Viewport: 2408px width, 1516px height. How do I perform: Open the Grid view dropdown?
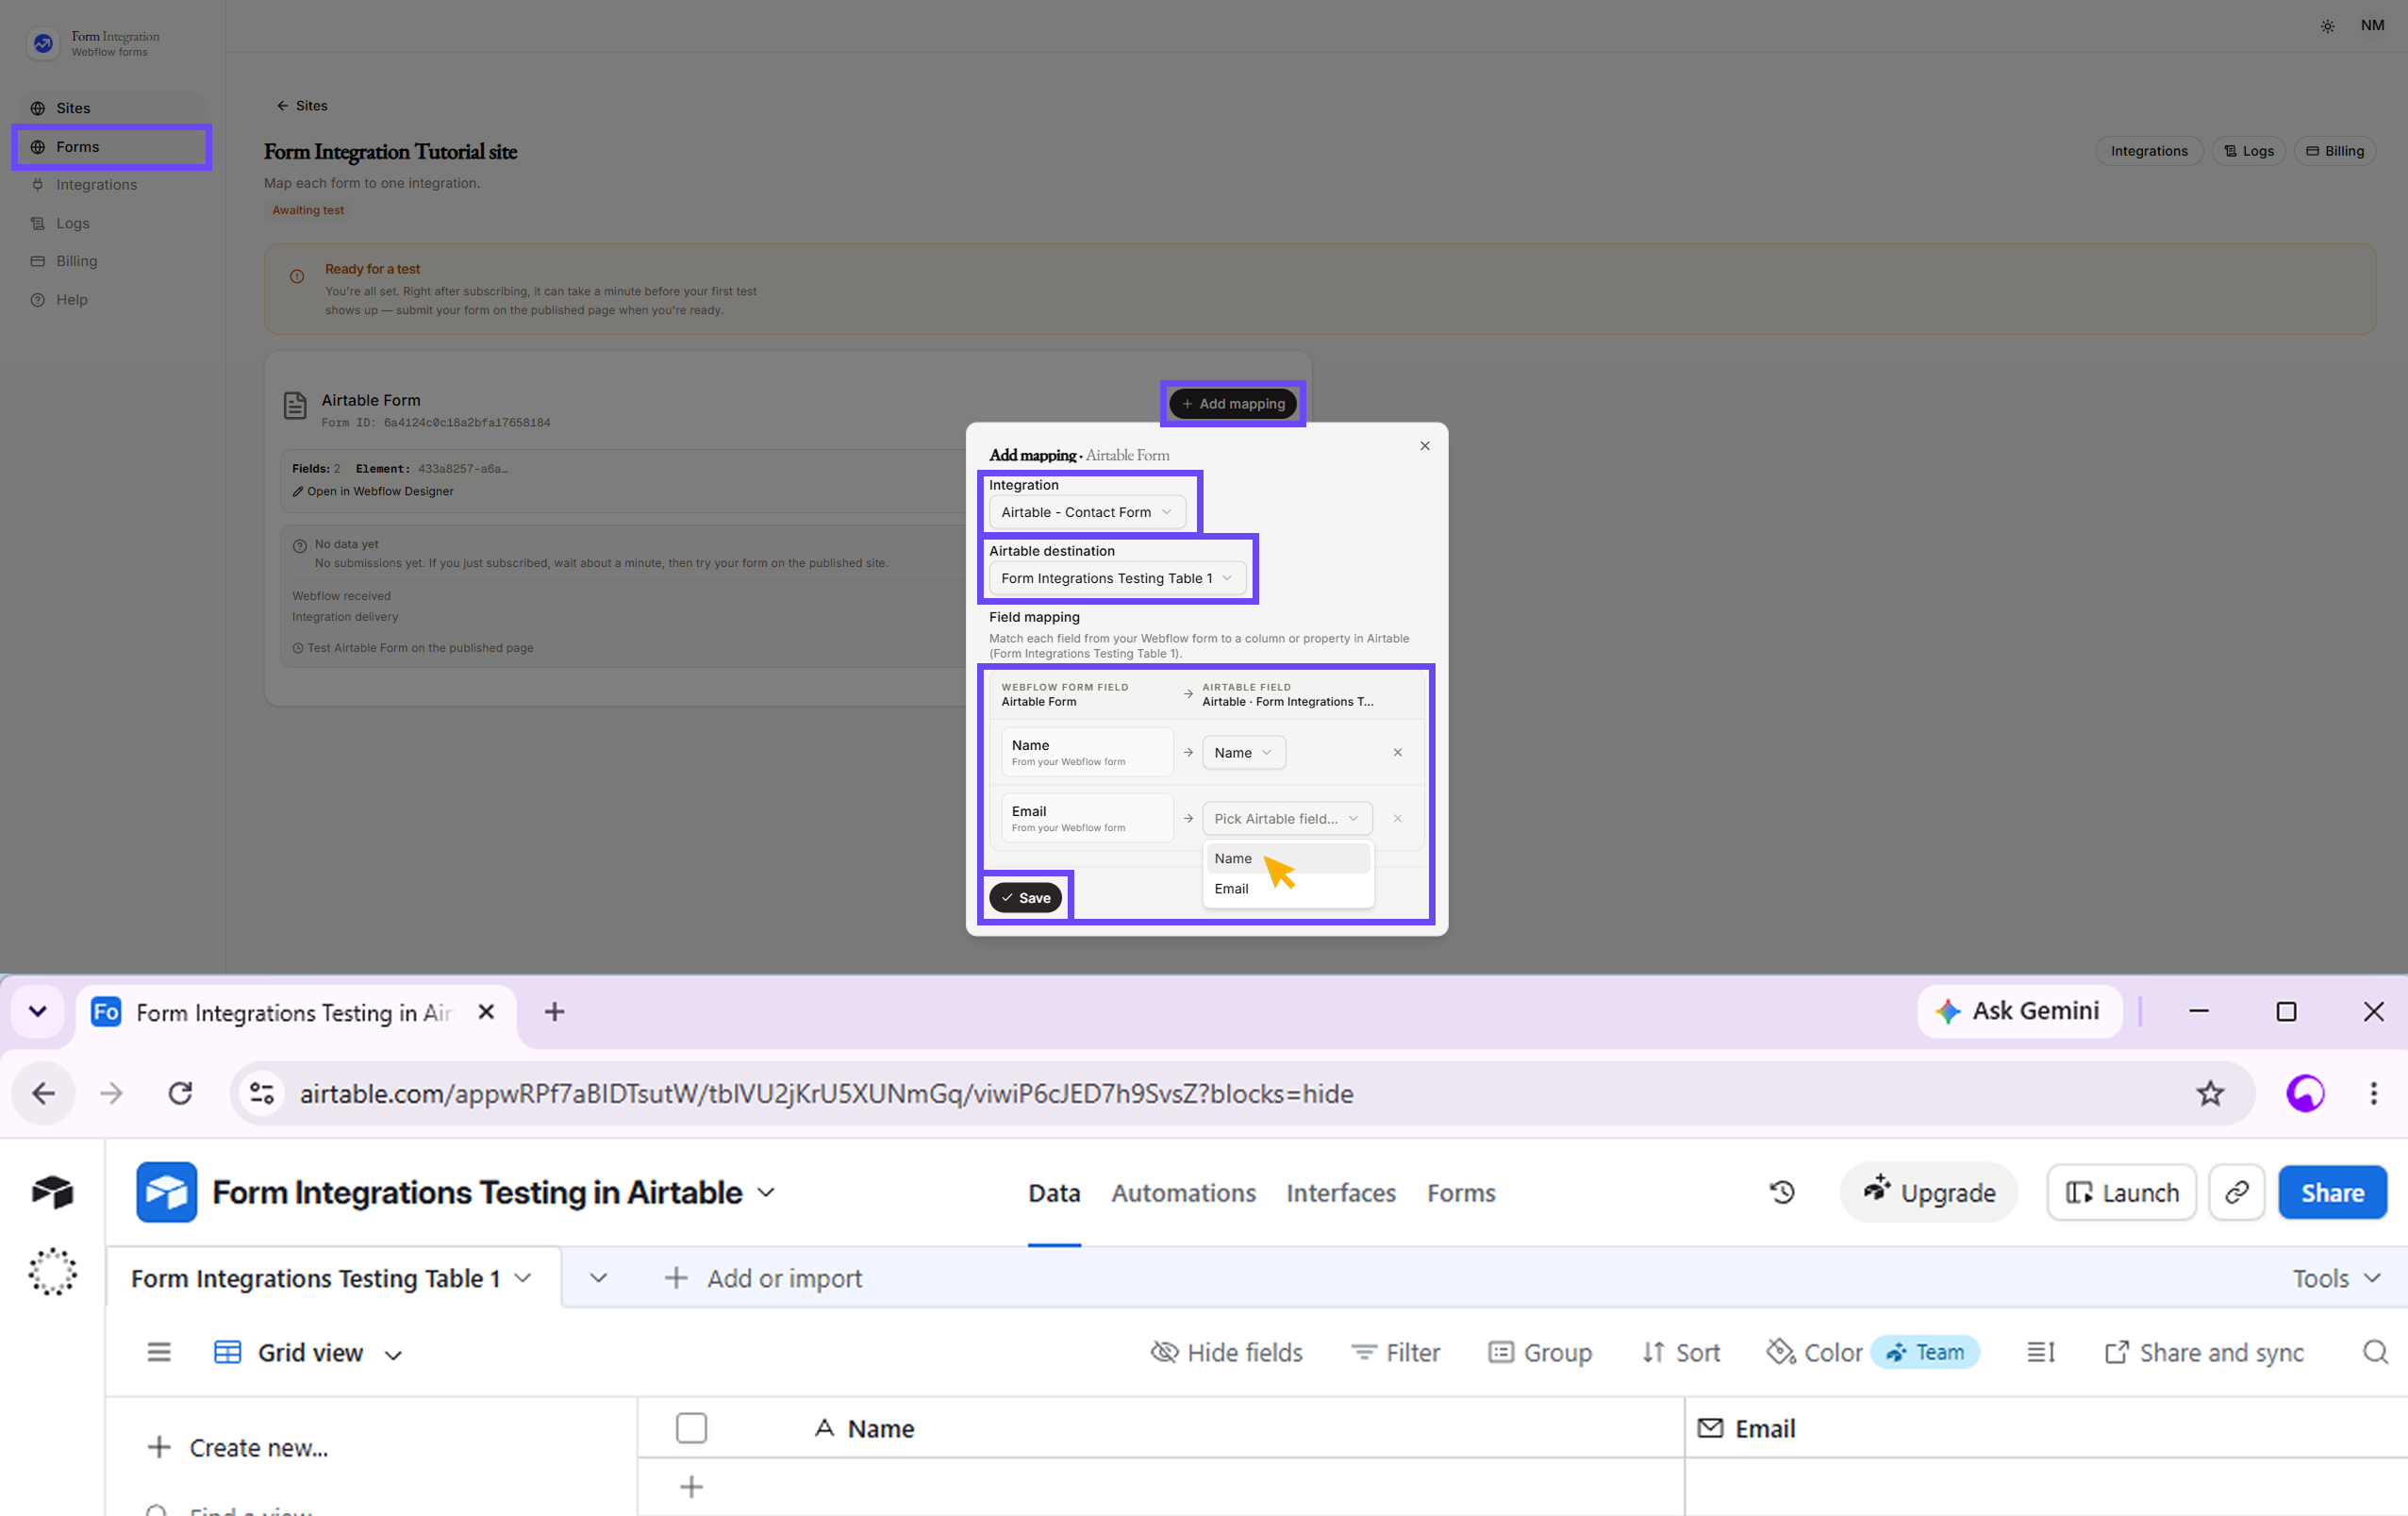[x=308, y=1353]
